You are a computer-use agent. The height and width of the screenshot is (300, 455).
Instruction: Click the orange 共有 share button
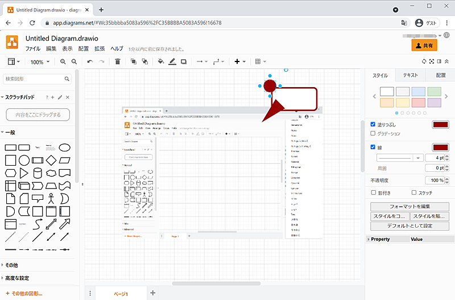tap(424, 46)
